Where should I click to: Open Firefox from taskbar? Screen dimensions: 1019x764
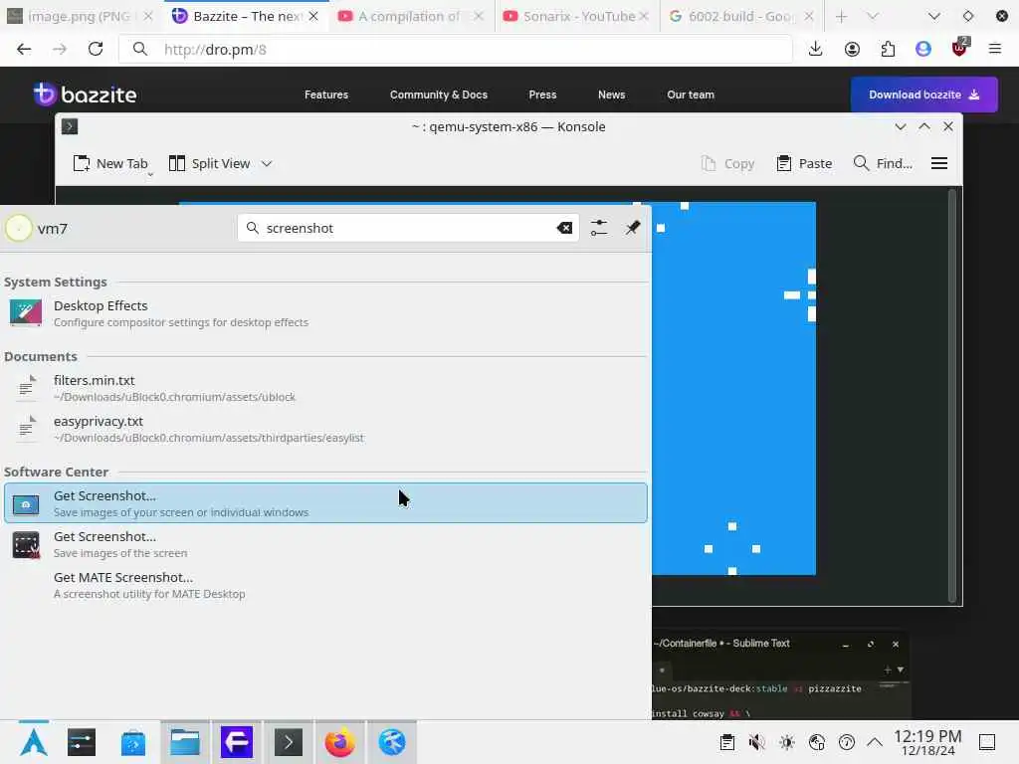pyautogui.click(x=340, y=742)
